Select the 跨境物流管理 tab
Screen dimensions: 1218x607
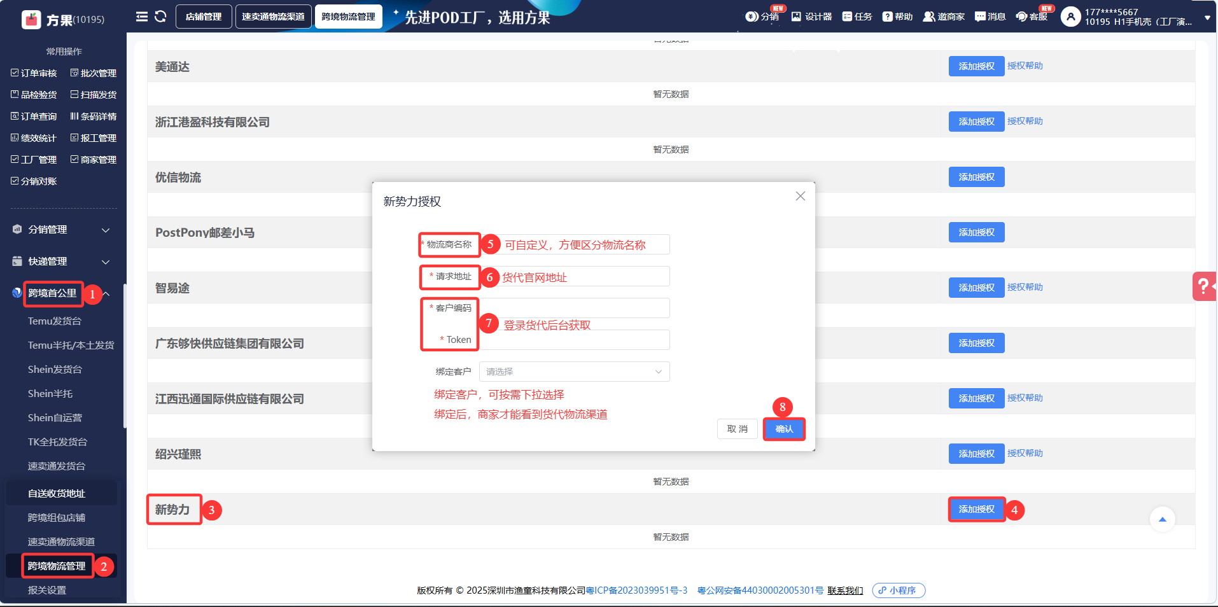coord(349,17)
